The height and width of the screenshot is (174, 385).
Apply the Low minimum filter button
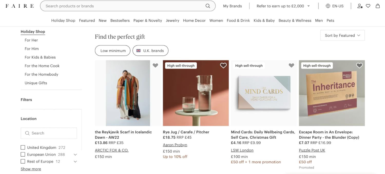pyautogui.click(x=113, y=51)
